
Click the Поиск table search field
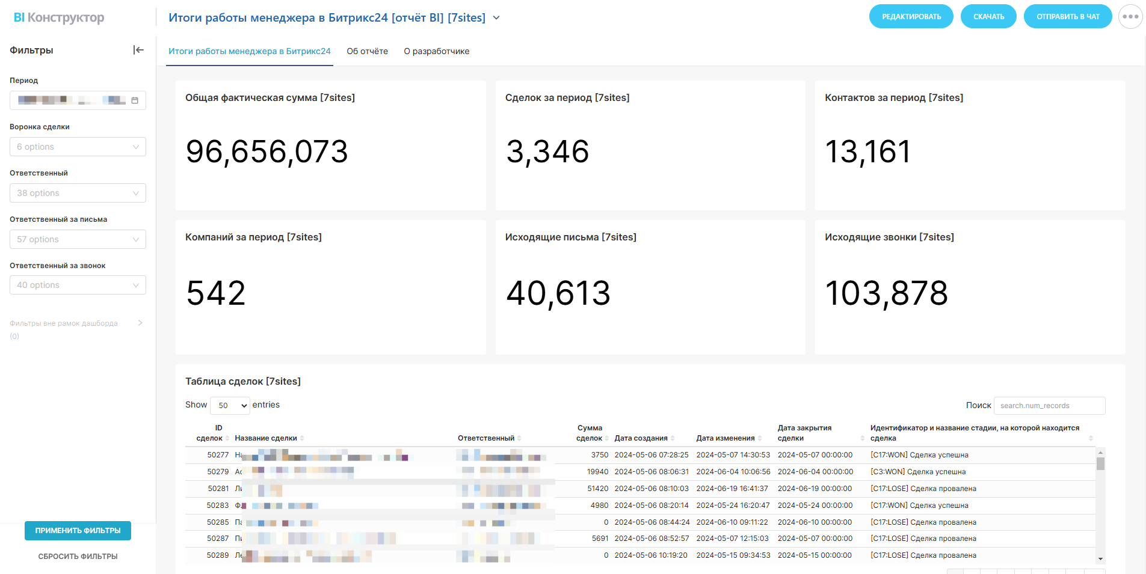[x=1049, y=406]
